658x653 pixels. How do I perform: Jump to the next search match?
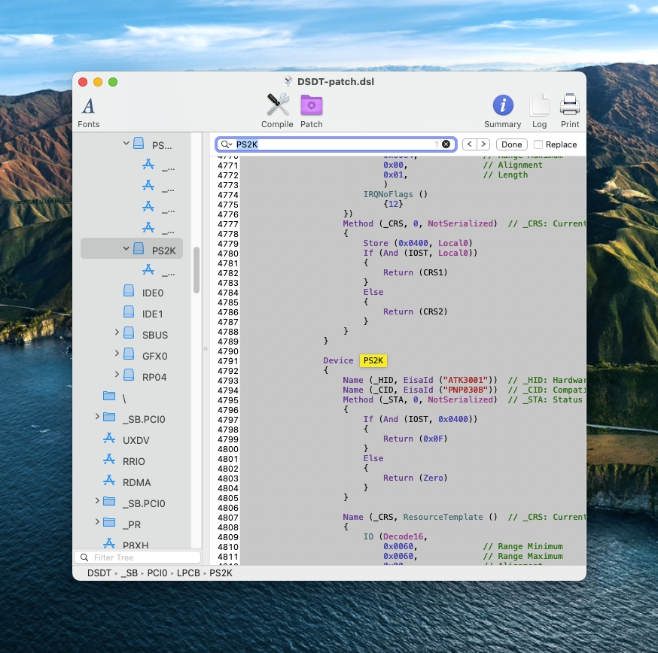pyautogui.click(x=483, y=144)
